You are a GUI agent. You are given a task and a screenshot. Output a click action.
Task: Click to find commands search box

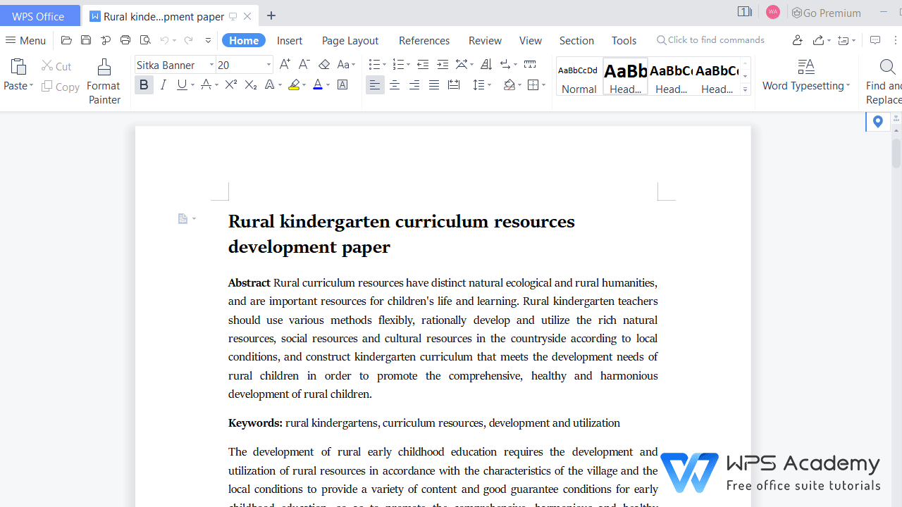tap(710, 39)
